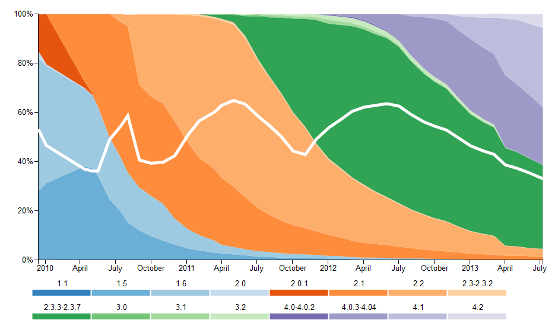This screenshot has height=323, width=558.
Task: Click the 2013 x-axis label
Action: pos(470,268)
